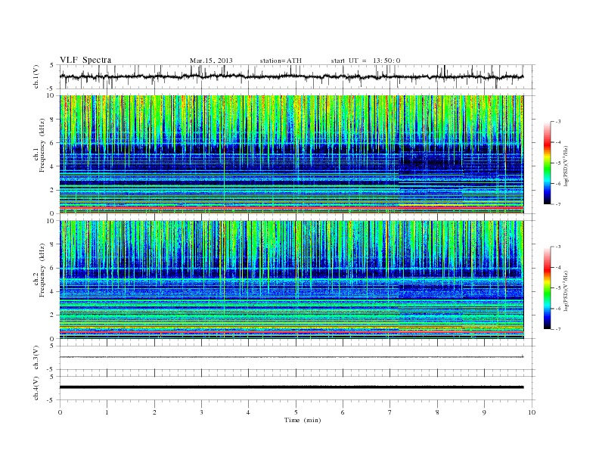Screen dimensions: 599x463
Task: Click the "-4" tick on ch.2 colorbar
Action: pyautogui.click(x=558, y=267)
